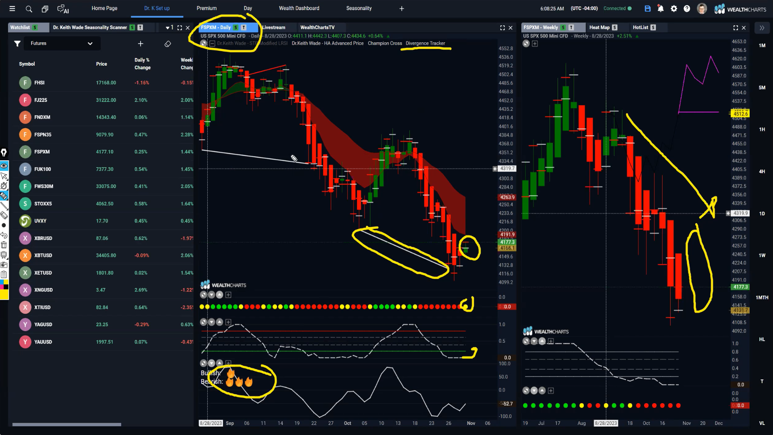Click the duplicate windows icon

pyautogui.click(x=45, y=8)
